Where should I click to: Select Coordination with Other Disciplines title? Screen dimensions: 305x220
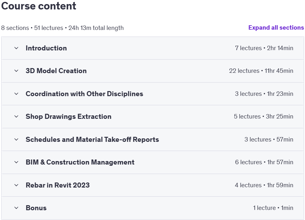click(84, 94)
